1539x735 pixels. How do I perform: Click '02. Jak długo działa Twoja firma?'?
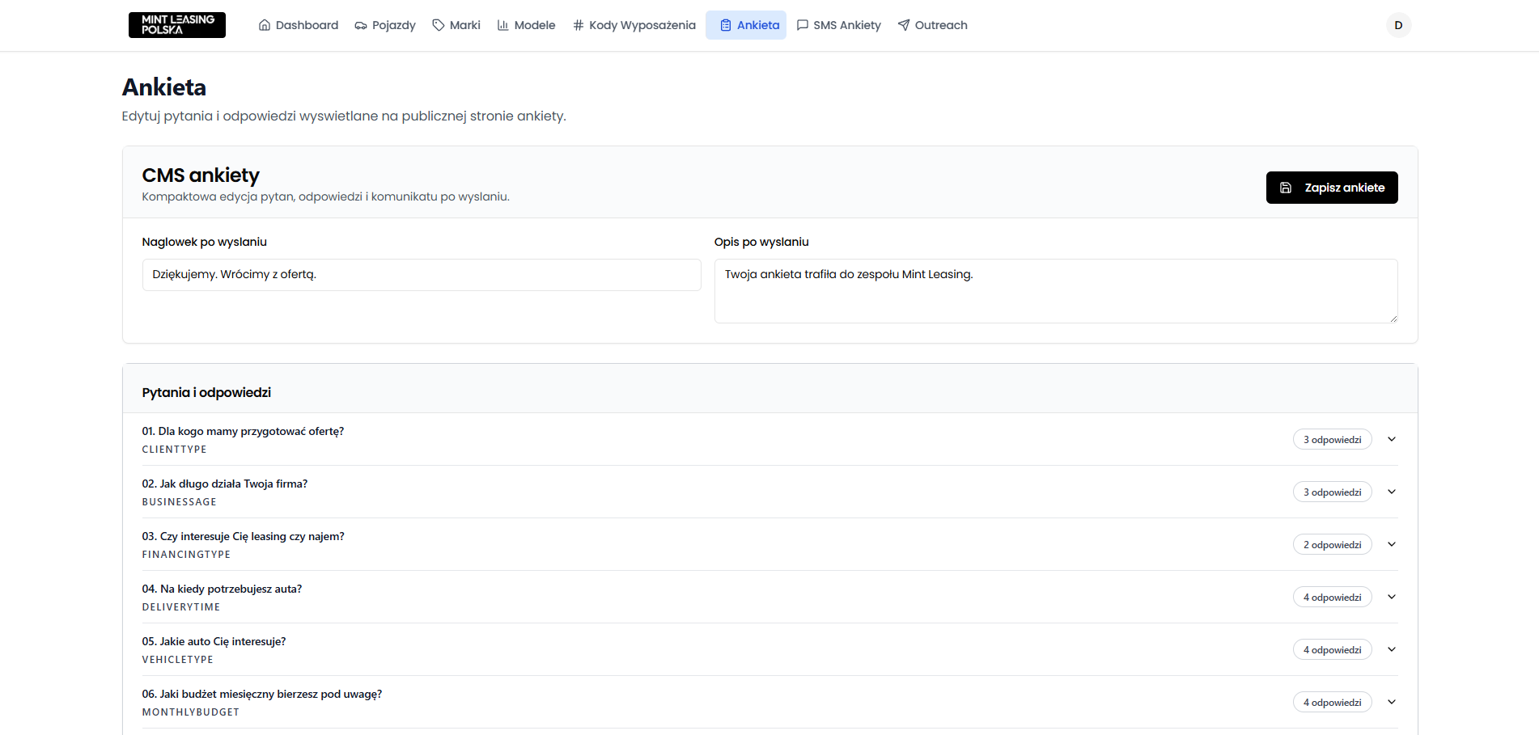tap(225, 484)
